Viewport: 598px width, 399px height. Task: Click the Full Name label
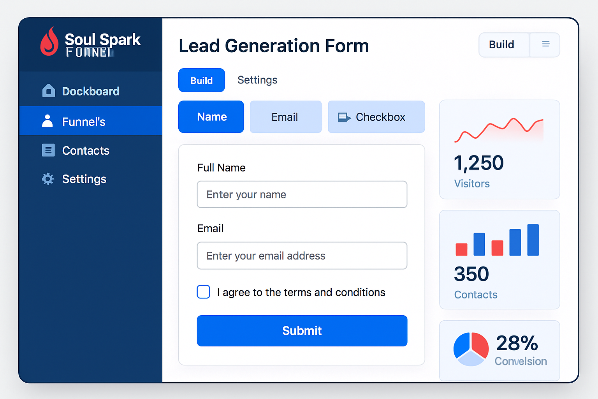(221, 168)
